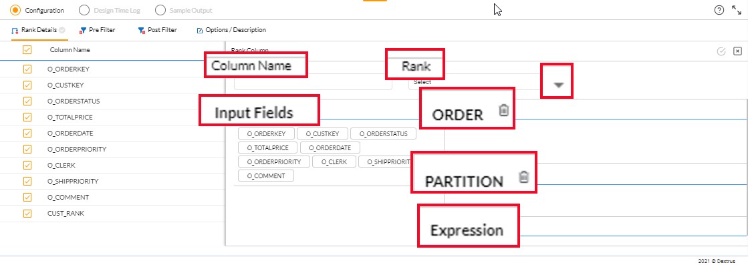Uncheck the O_SHIPPRIORITY checkbox
Screen dimensions: 748x265
(27, 181)
